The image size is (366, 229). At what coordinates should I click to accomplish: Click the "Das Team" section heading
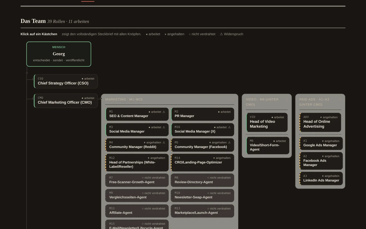coord(33,21)
